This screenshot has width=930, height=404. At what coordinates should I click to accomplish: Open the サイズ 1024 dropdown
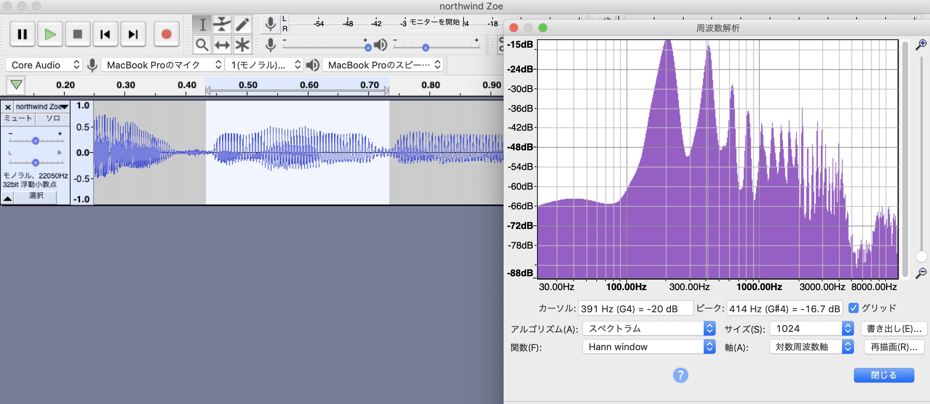[811, 329]
